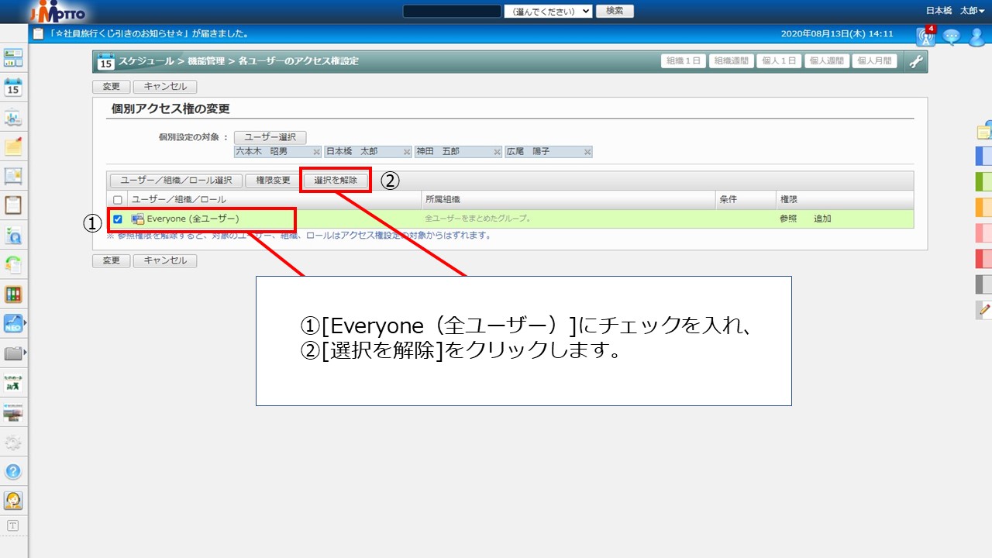992x558 pixels.
Task: Click 選択を解除 button
Action: 336,181
